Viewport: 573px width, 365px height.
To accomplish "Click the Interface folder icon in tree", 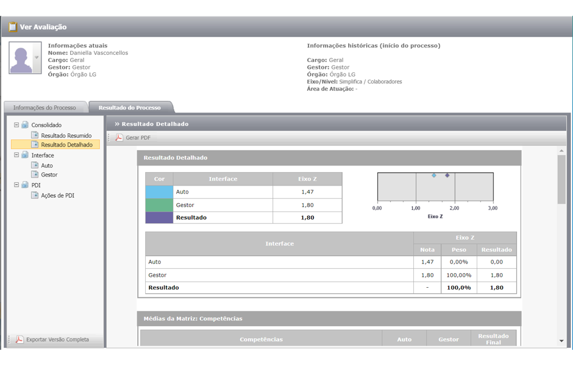I will (x=25, y=155).
